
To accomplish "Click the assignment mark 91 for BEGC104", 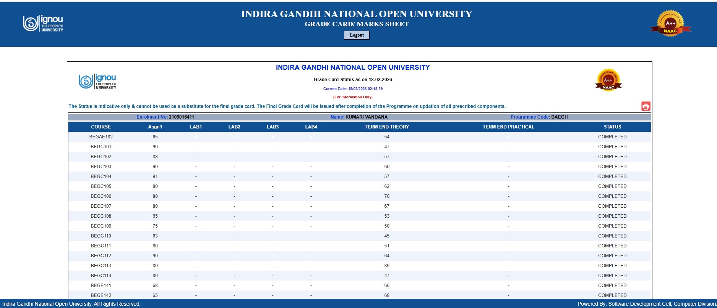I will (x=155, y=176).
